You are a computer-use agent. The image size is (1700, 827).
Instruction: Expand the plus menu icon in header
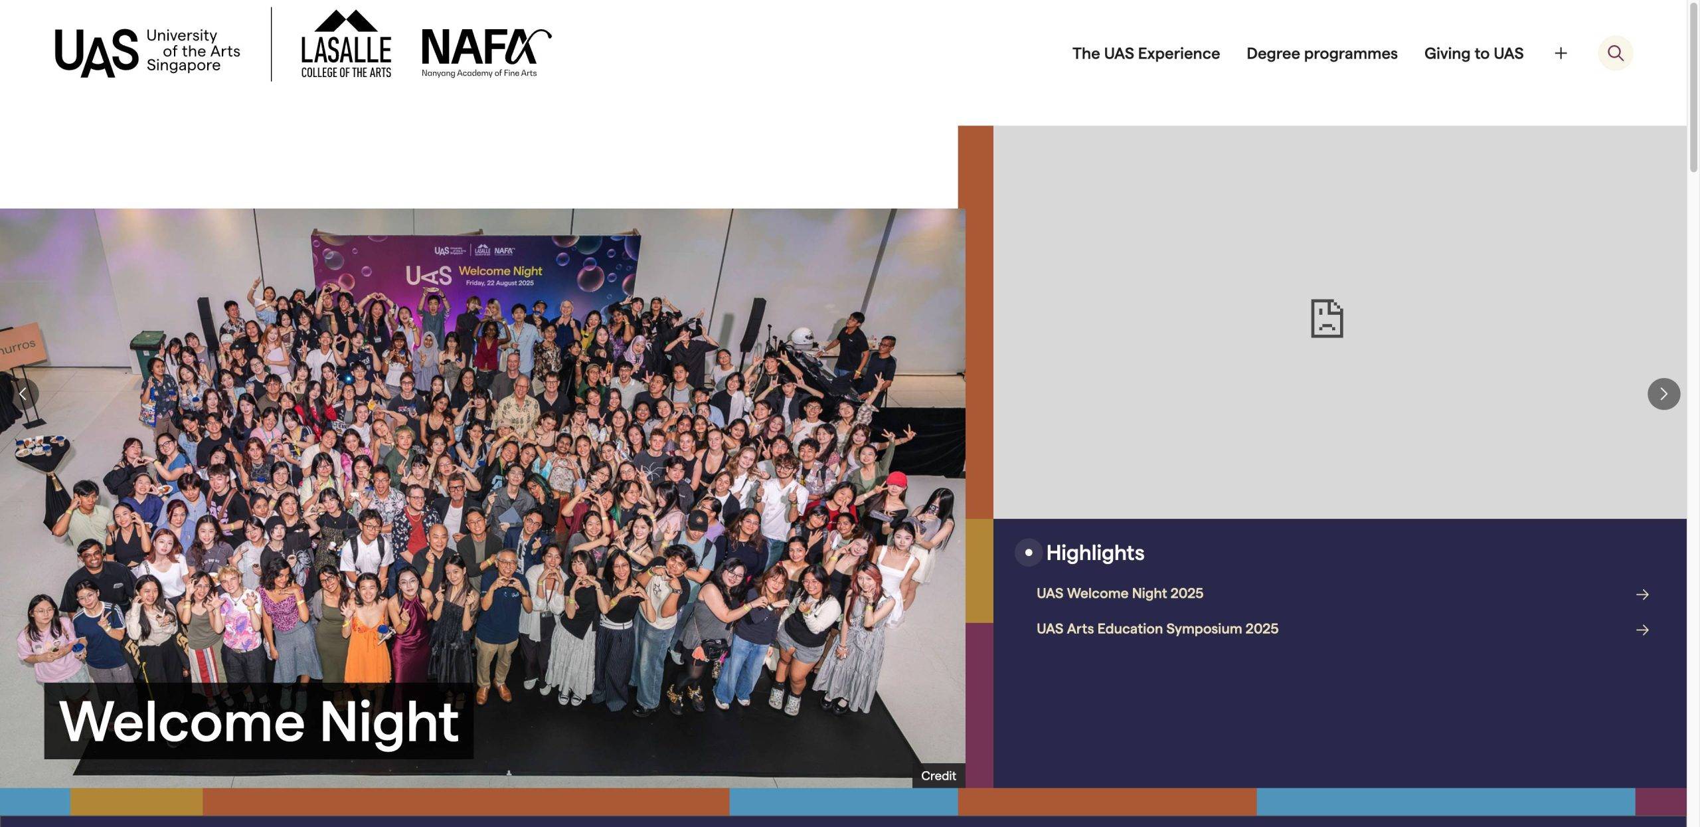tap(1561, 53)
